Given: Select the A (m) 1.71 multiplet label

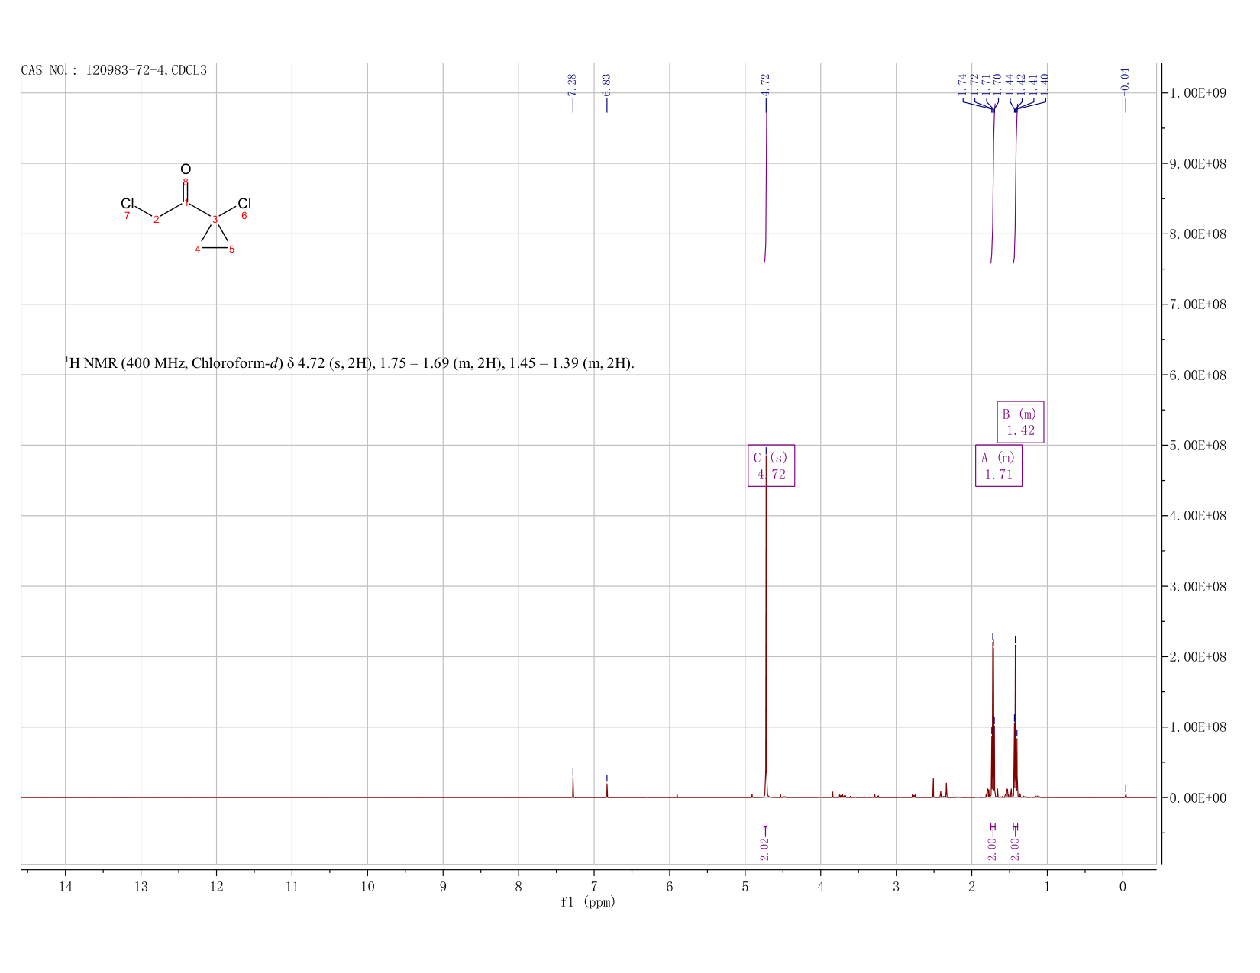Looking at the screenshot, I should click(999, 466).
